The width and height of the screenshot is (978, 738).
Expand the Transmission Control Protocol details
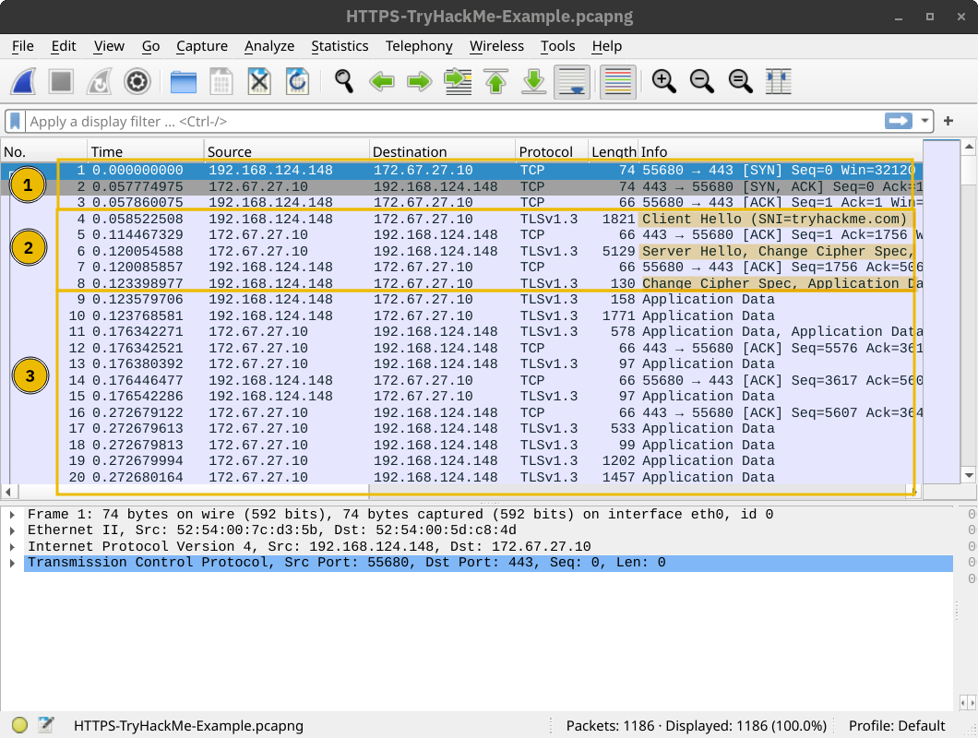click(11, 562)
